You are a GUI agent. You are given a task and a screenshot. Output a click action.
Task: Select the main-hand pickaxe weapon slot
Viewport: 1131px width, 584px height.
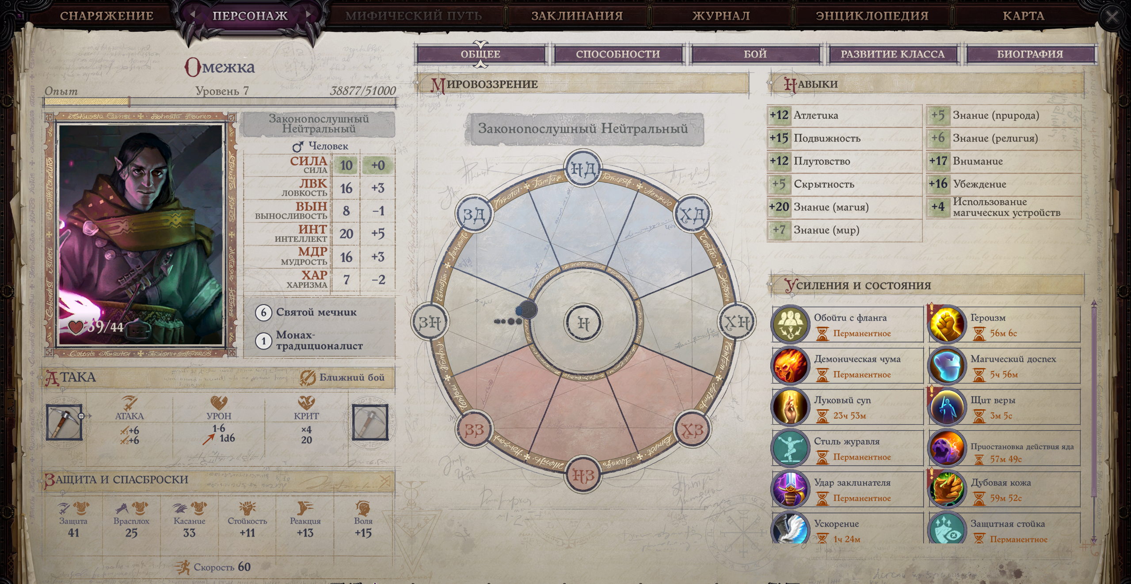64,422
